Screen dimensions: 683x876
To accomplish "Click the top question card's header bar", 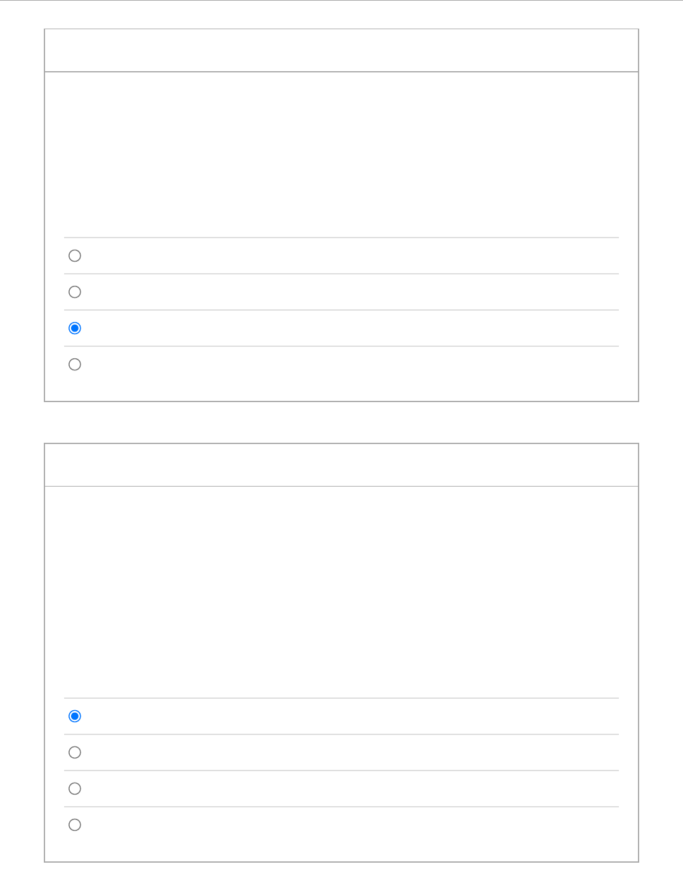I will coord(341,51).
